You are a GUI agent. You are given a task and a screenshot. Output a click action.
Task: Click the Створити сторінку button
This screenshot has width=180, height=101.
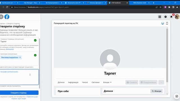[x=19, y=93]
